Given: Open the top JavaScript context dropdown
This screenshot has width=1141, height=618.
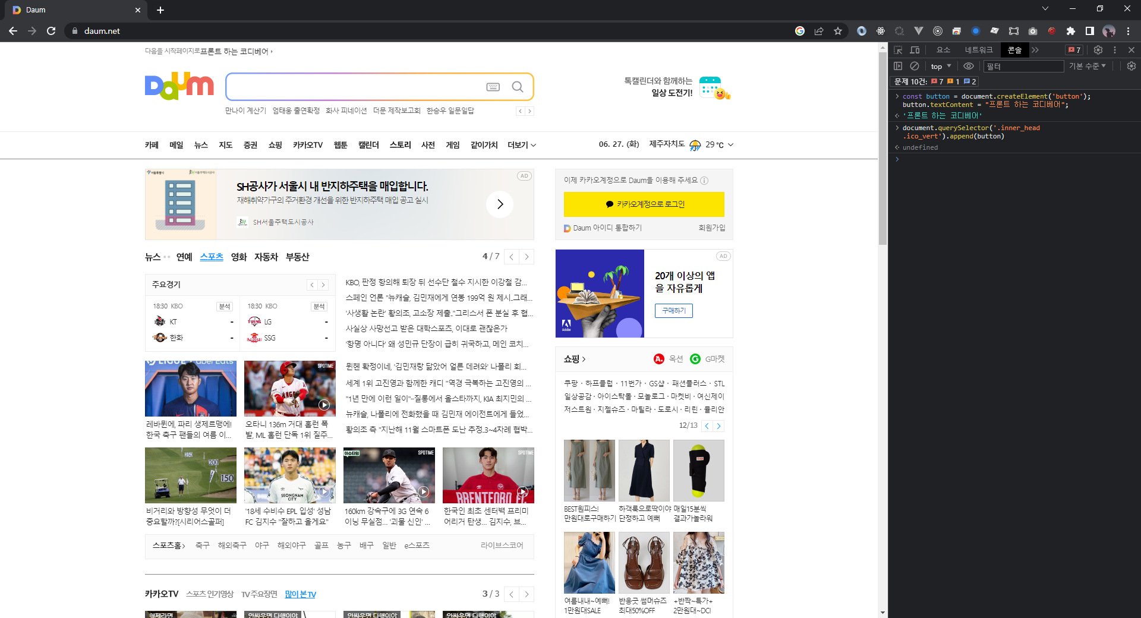Looking at the screenshot, I should pyautogui.click(x=941, y=66).
